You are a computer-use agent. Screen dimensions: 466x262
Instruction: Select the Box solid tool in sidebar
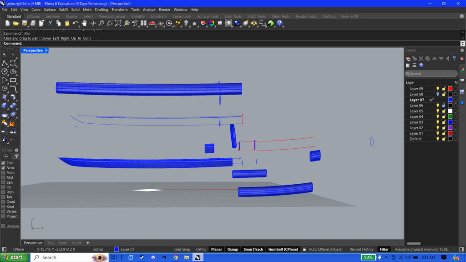[x=5, y=106]
